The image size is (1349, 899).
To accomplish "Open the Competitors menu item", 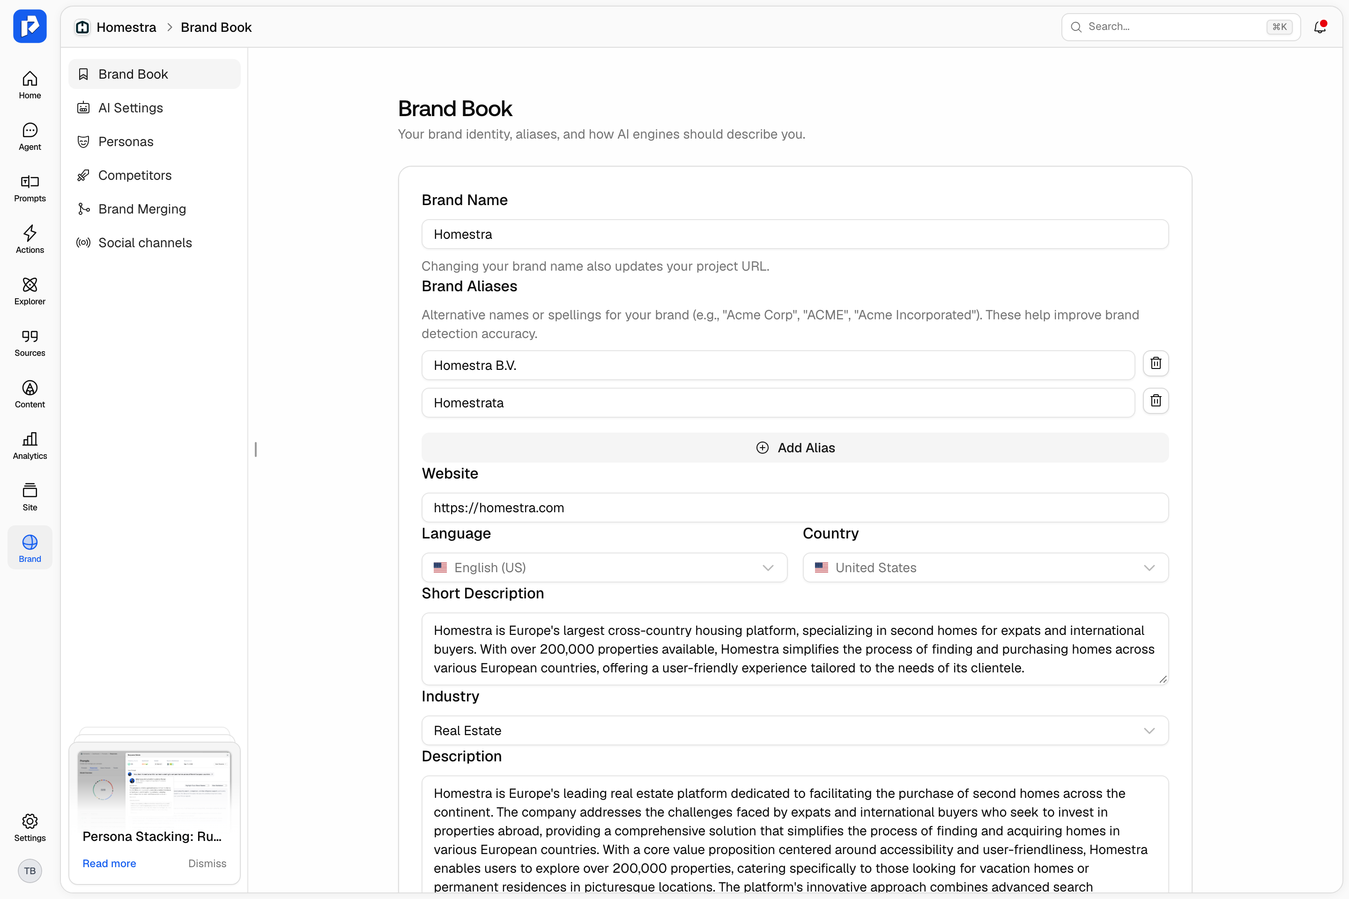I will pyautogui.click(x=154, y=176).
